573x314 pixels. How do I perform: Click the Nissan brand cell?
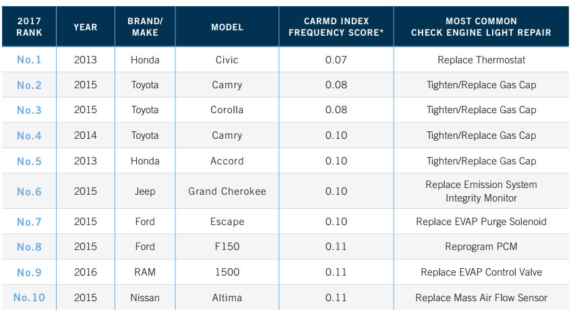coord(145,298)
